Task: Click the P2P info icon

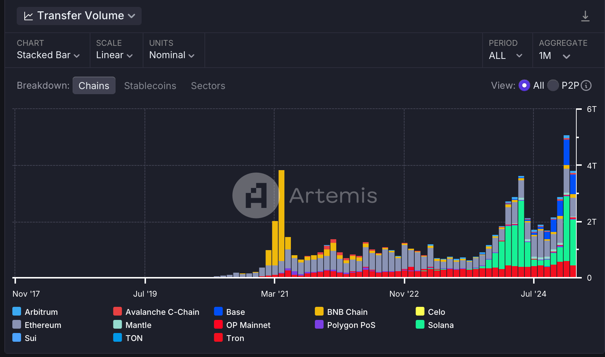Action: 586,85
